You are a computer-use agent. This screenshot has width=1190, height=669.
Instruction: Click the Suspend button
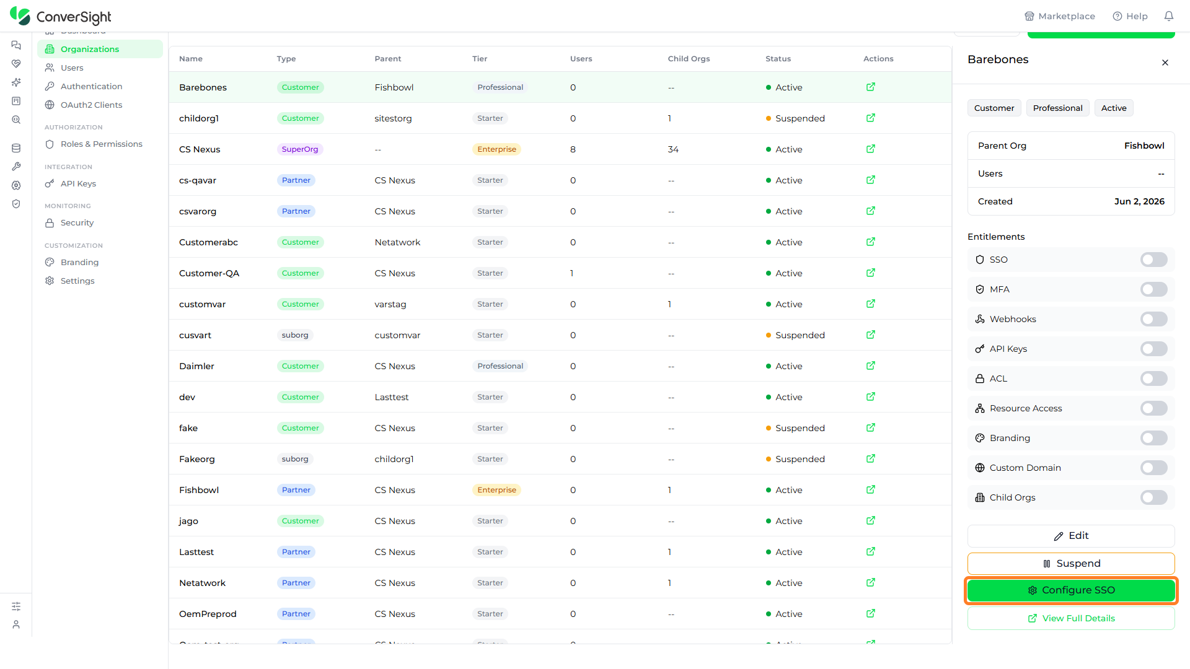point(1070,564)
